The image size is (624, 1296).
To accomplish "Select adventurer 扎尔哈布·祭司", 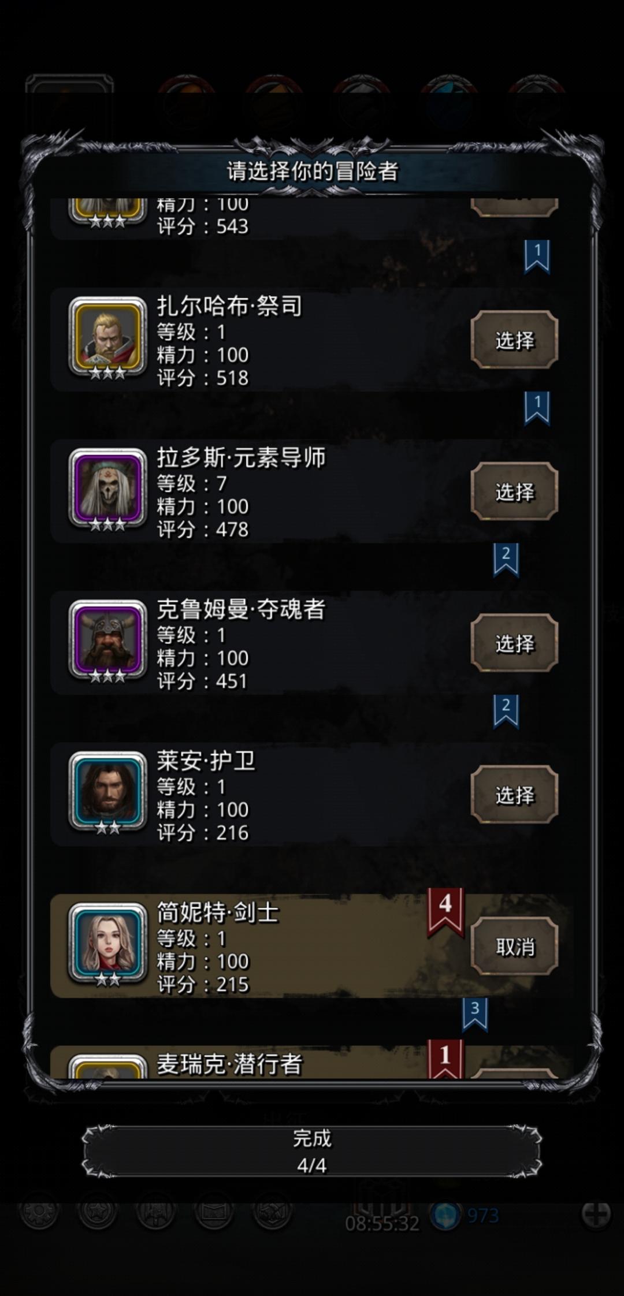I will coord(514,340).
